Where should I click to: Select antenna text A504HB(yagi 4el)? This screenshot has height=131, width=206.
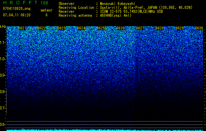[x=116, y=15]
